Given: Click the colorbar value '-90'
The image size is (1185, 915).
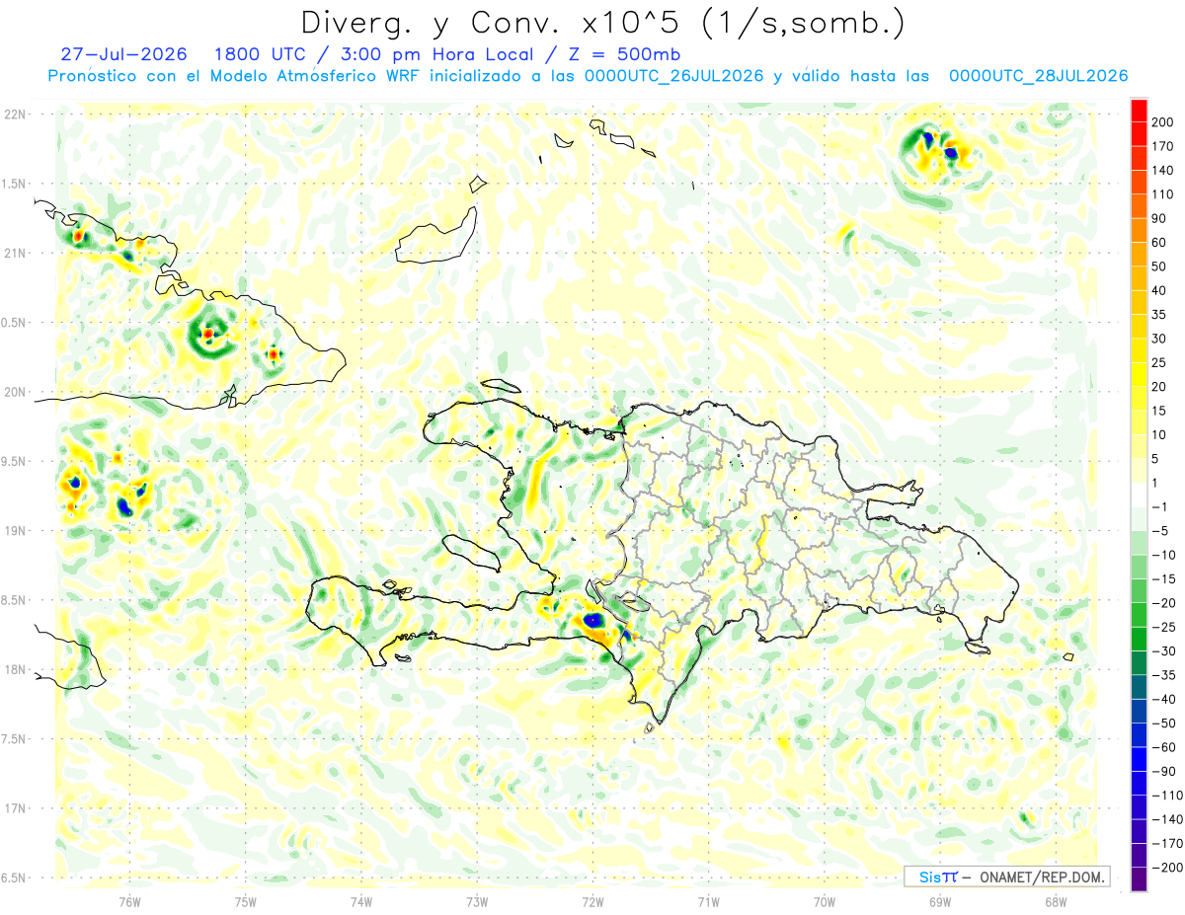Looking at the screenshot, I should [1163, 772].
